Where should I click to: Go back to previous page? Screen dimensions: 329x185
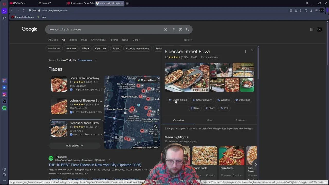pyautogui.click(x=12, y=11)
